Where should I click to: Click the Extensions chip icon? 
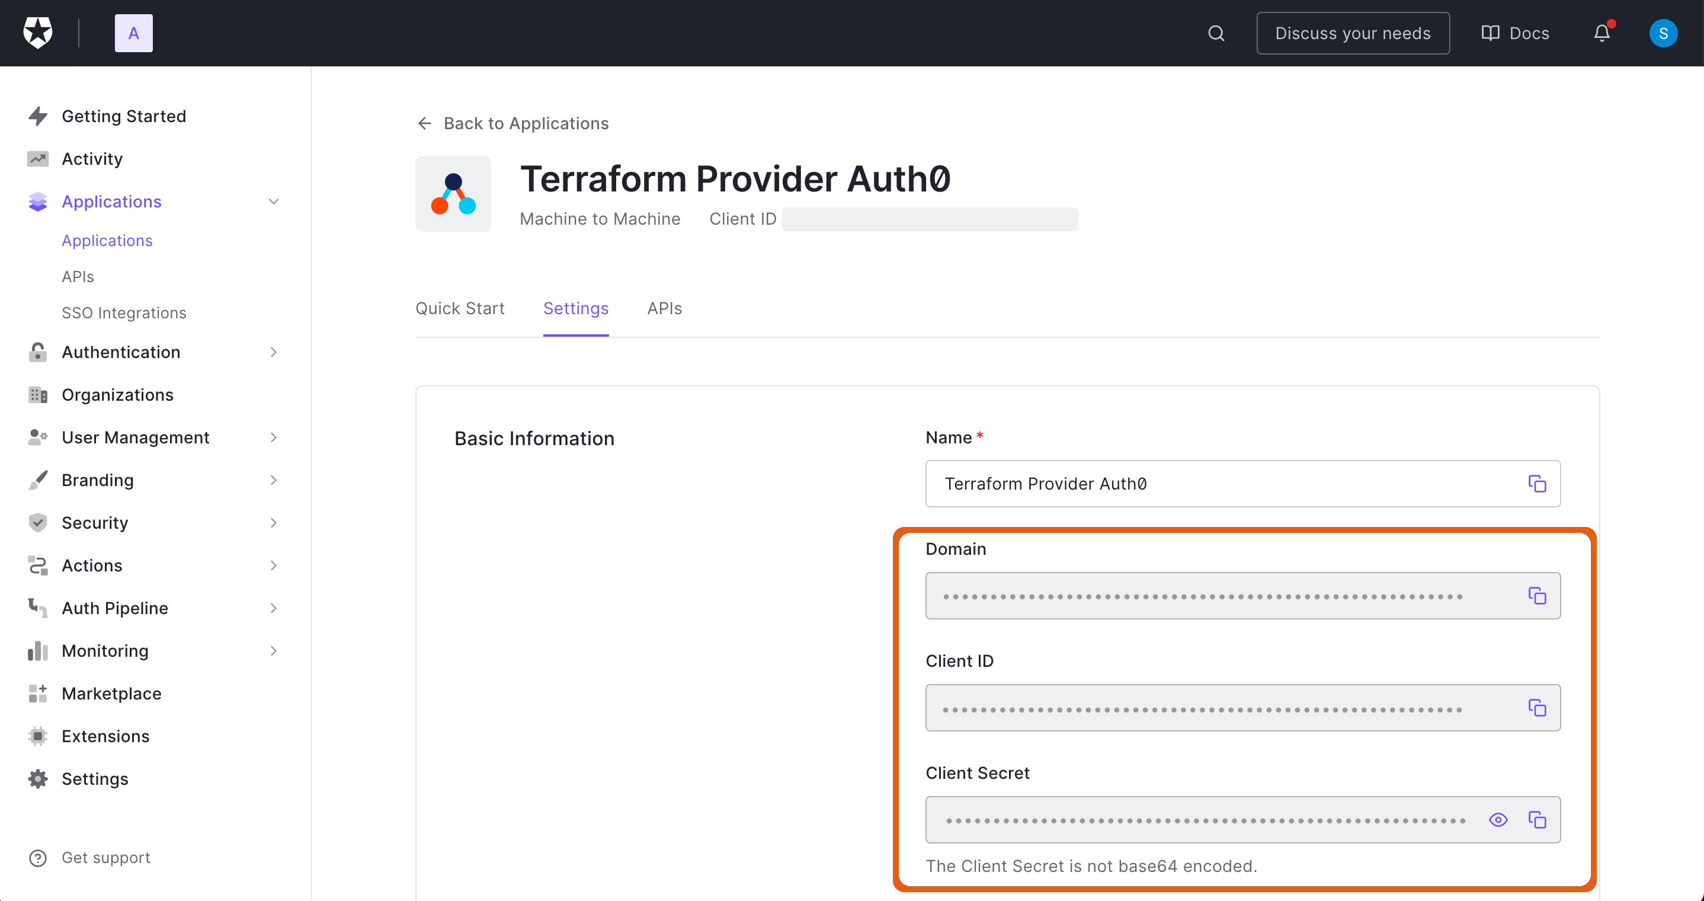pyautogui.click(x=38, y=737)
